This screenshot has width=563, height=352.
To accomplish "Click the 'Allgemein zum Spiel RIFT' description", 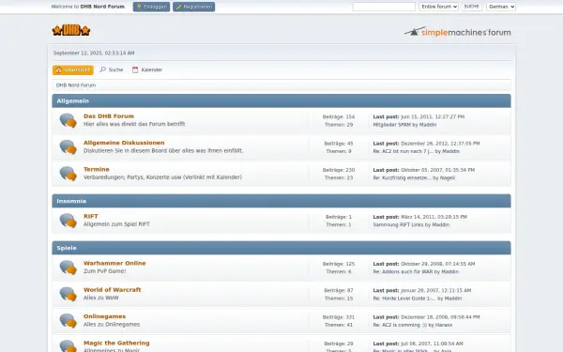I will coord(116,224).
